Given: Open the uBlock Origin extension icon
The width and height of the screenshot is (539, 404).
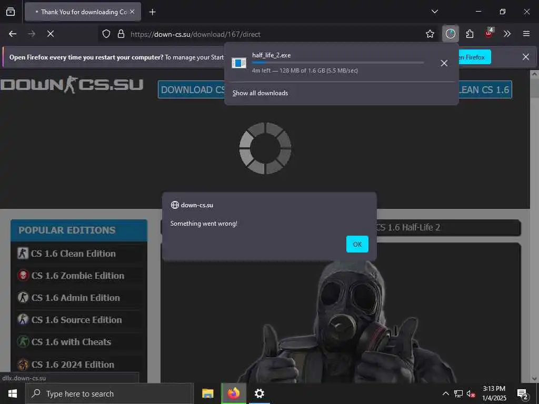Looking at the screenshot, I should (x=488, y=33).
